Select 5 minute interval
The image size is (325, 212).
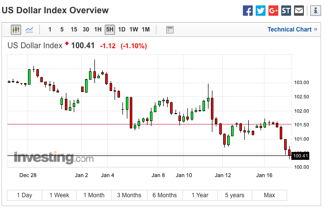click(x=62, y=30)
